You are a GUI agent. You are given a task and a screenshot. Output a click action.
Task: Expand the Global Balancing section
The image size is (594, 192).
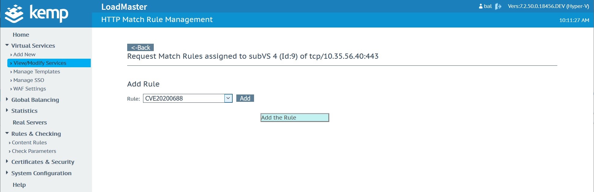(7, 99)
